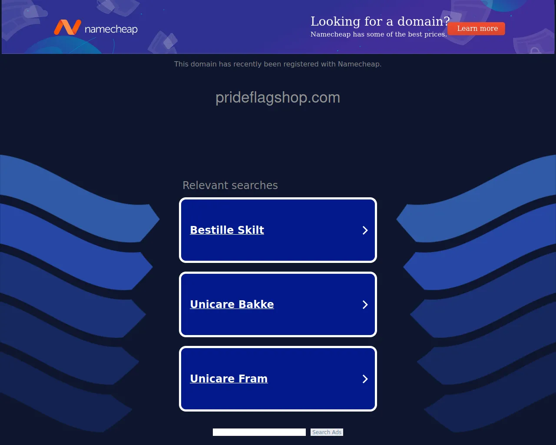Click the Looking for a domain headline
Screen dimensions: 556x445
[380, 21]
